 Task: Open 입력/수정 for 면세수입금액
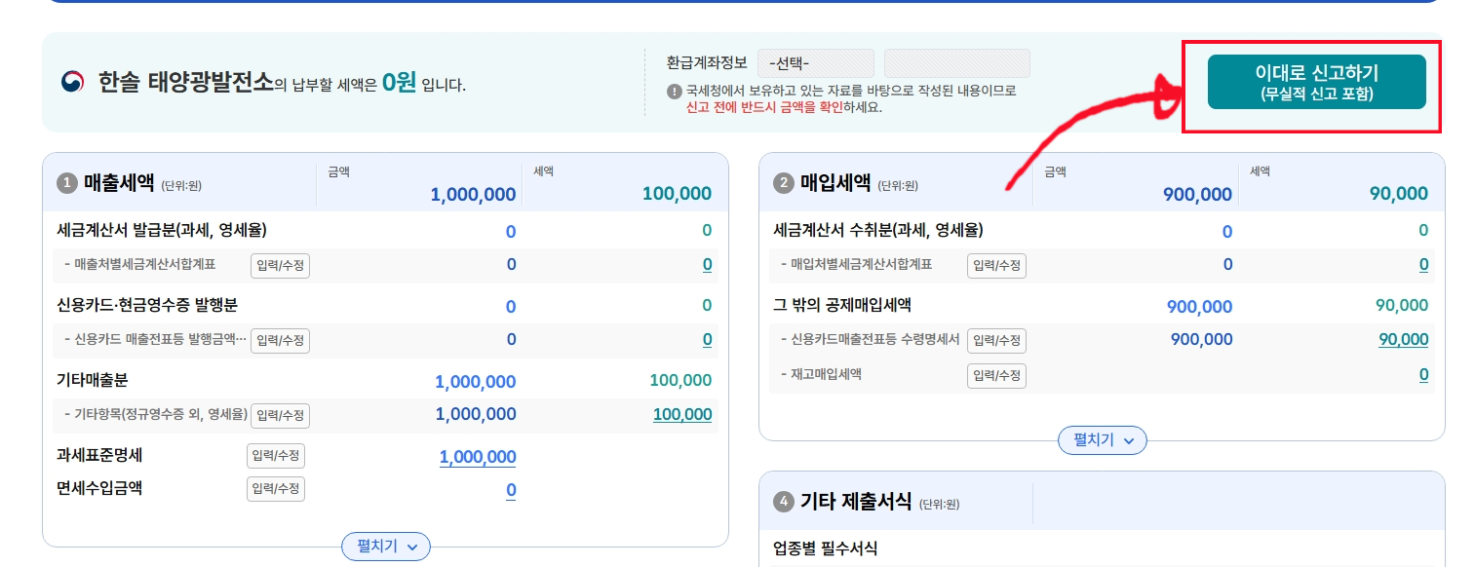tap(276, 488)
